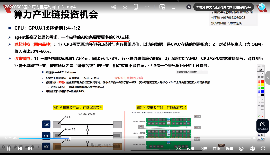Click the picture-in-picture window icon
This screenshot has width=270, height=155.
coord(162,7)
